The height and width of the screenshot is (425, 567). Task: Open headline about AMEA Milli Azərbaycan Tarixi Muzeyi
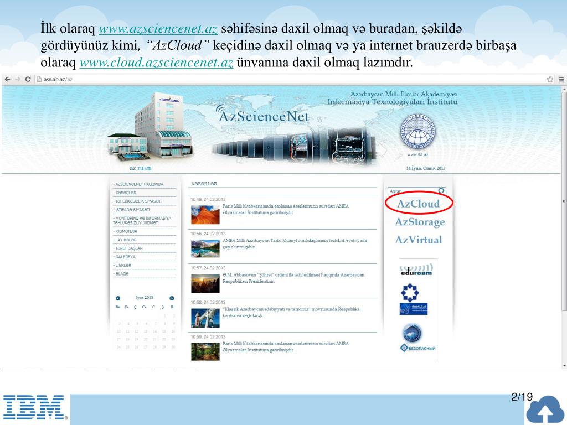click(295, 243)
